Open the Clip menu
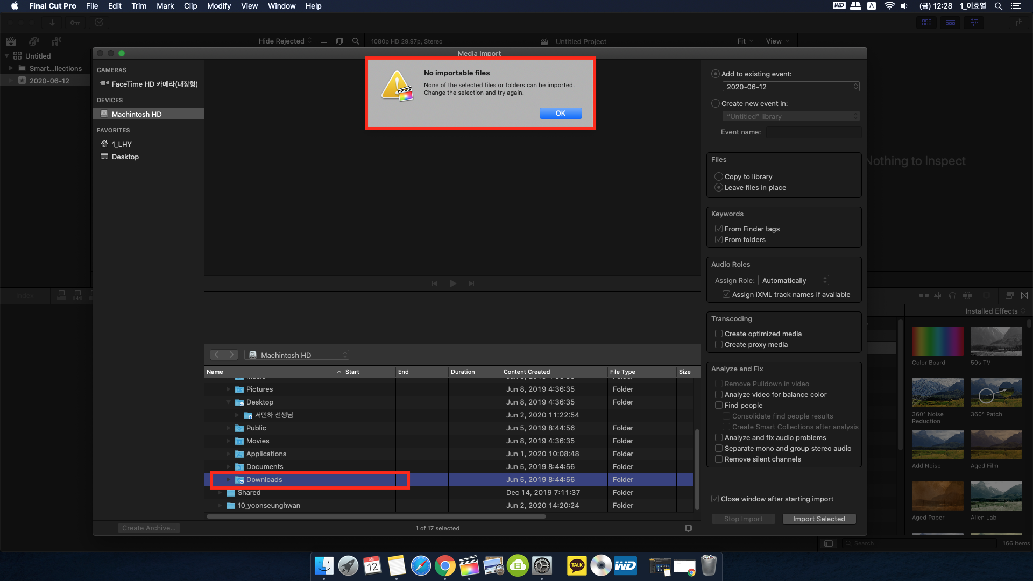1033x581 pixels. (190, 6)
